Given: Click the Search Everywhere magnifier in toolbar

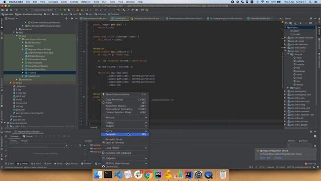Looking at the screenshot, I should coord(147,10).
